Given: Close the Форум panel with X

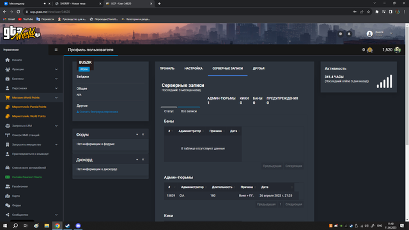Looking at the screenshot, I should tap(143, 135).
